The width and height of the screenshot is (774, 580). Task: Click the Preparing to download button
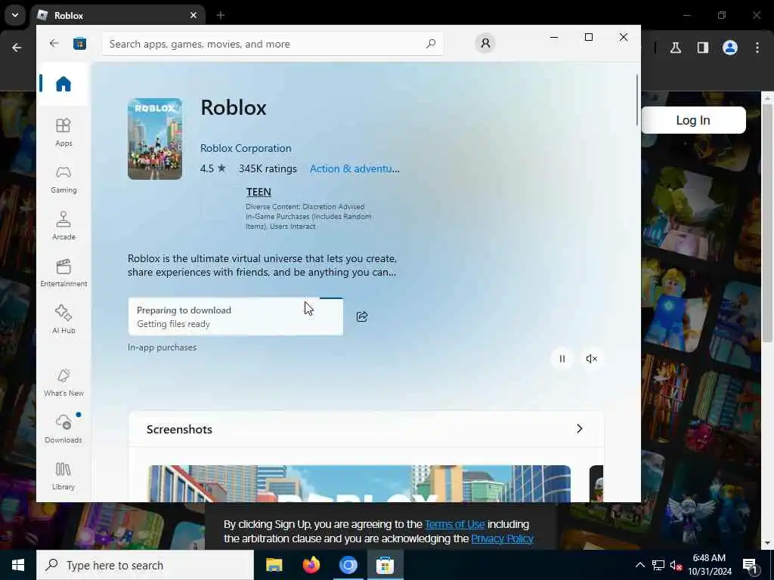coord(236,316)
